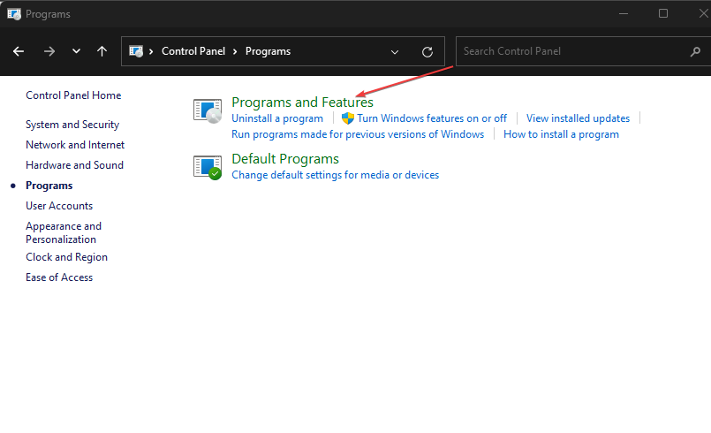This screenshot has width=711, height=433.
Task: Click the Control Panel address bar icon
Action: point(137,51)
